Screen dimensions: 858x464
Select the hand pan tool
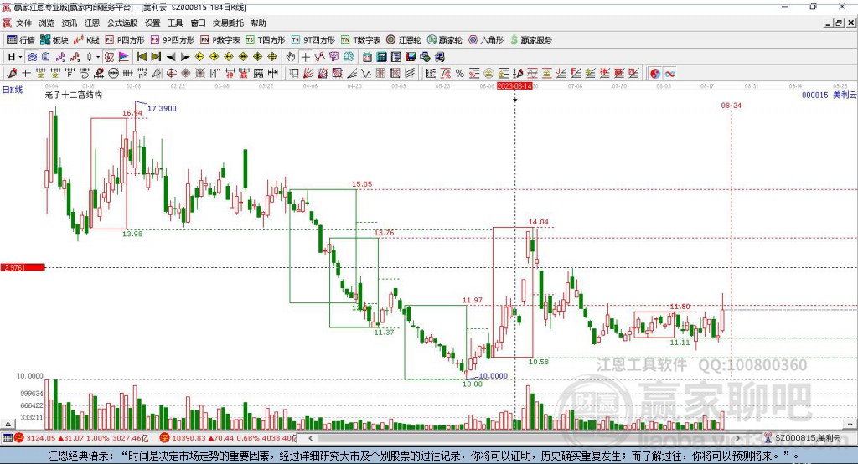point(291,57)
